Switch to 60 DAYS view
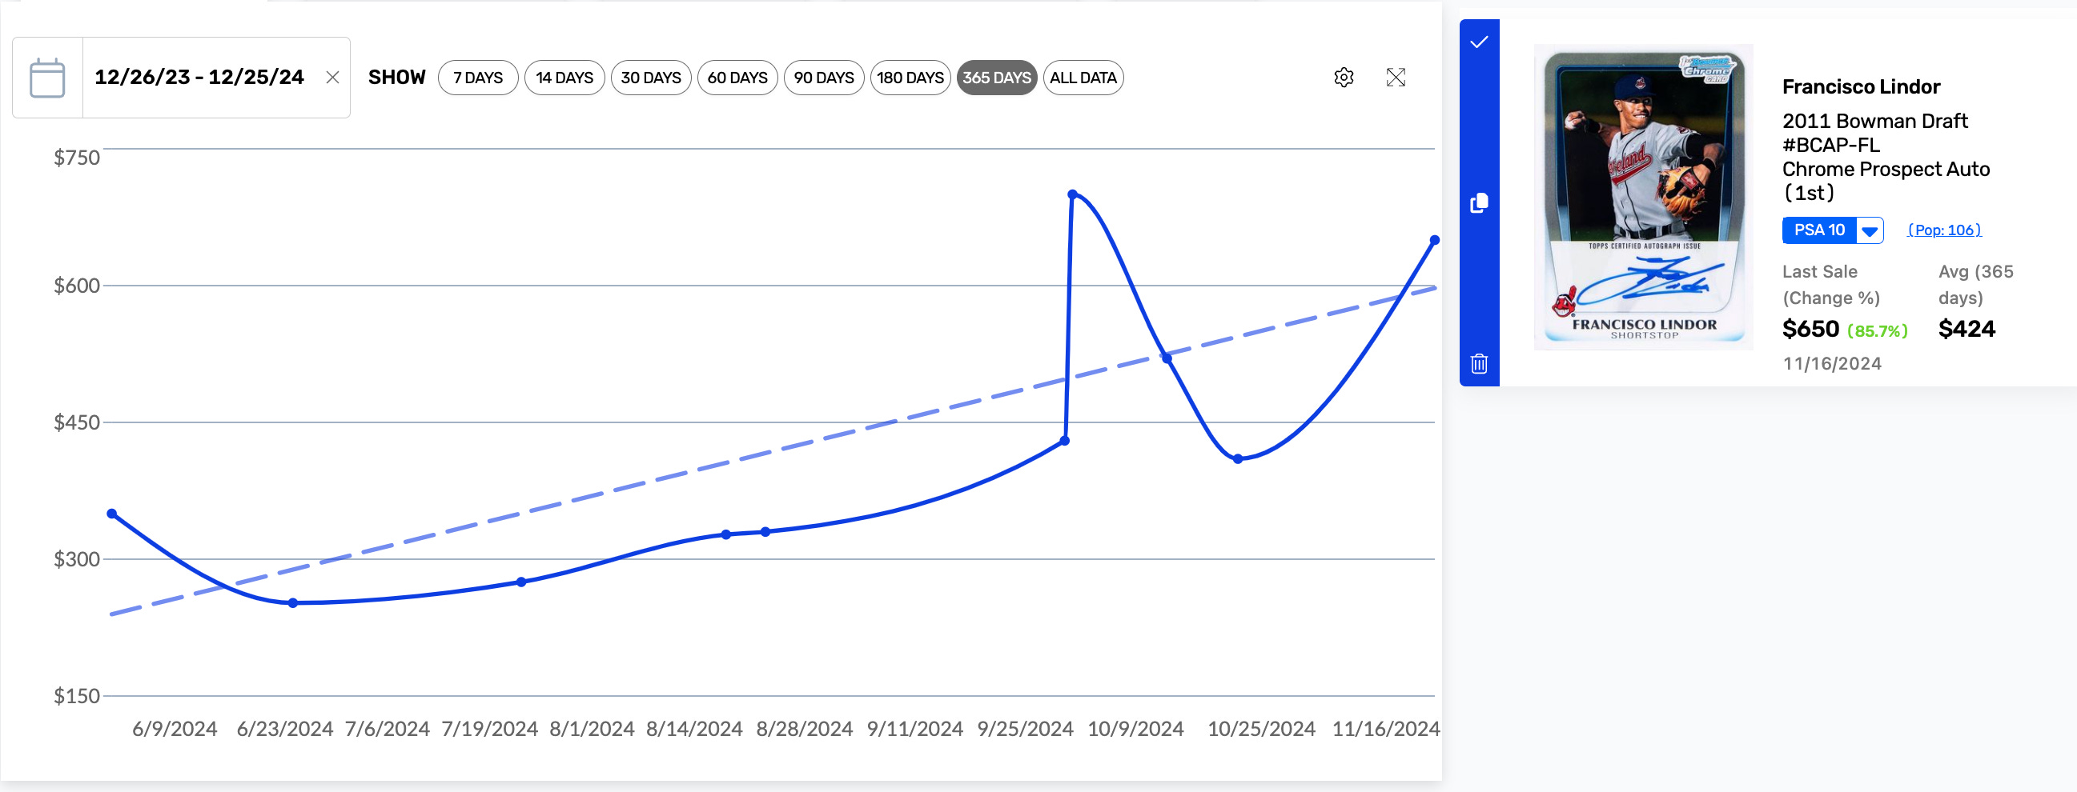 click(x=737, y=78)
